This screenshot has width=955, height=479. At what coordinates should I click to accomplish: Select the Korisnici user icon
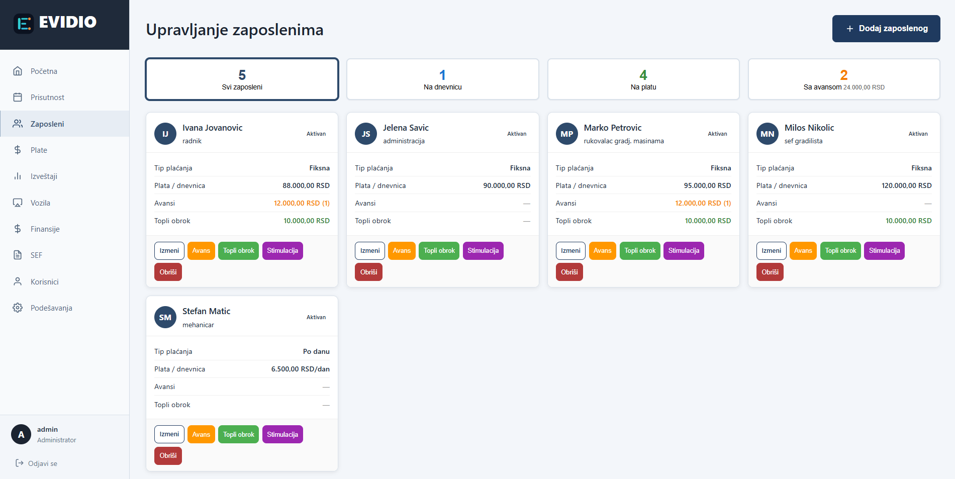(x=18, y=281)
